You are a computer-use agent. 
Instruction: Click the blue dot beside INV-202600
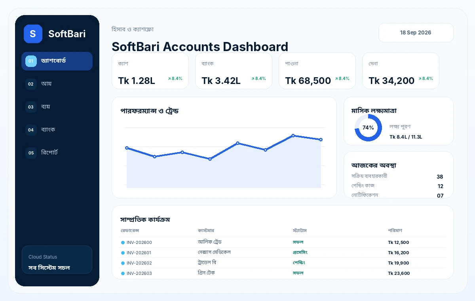123,242
